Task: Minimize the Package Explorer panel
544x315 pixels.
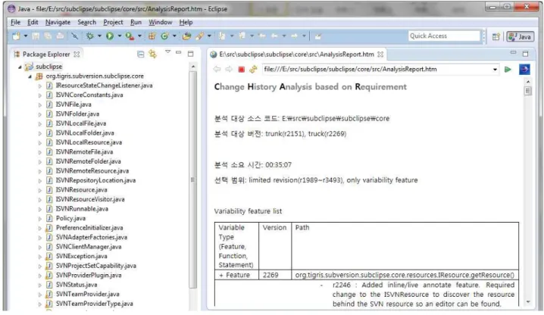Action: coord(178,52)
